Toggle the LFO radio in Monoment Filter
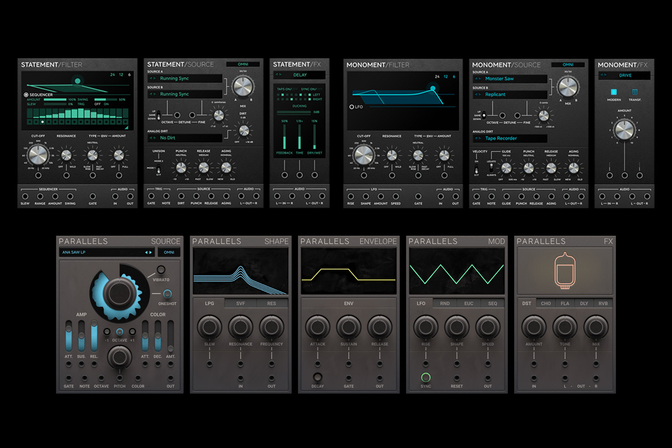The image size is (672, 448). tap(352, 106)
